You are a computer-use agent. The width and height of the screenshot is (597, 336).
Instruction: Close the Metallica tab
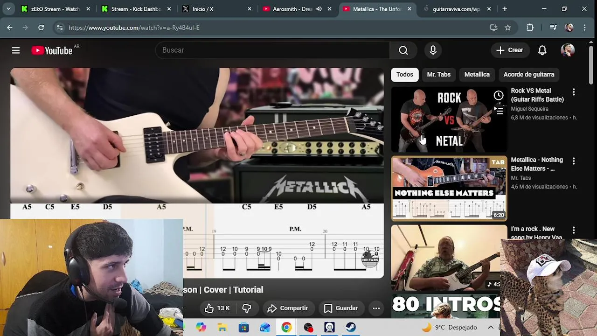(410, 9)
